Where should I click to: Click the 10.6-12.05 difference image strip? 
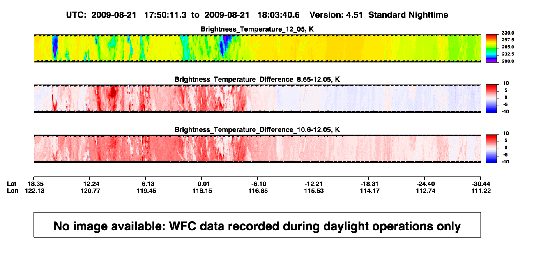coord(257,149)
